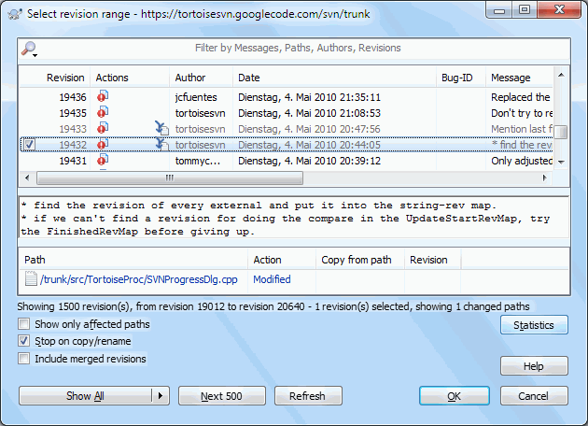Click the modified action icon for revision 19436
The width and height of the screenshot is (588, 426).
103,96
